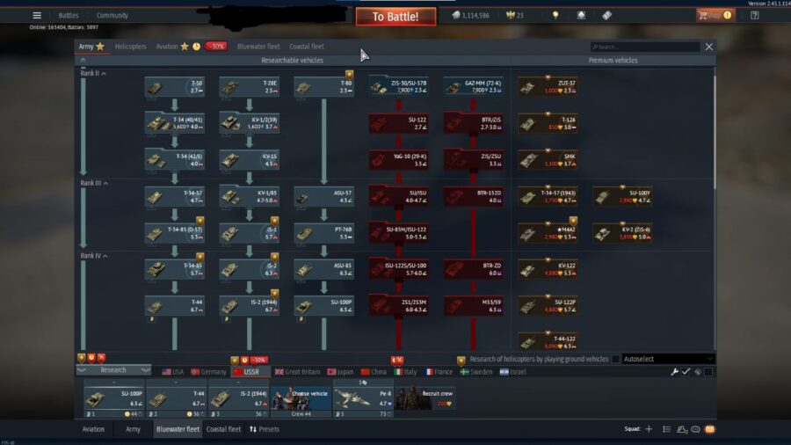The height and width of the screenshot is (445, 791).
Task: Switch to the Aviation research tab
Action: click(x=166, y=47)
